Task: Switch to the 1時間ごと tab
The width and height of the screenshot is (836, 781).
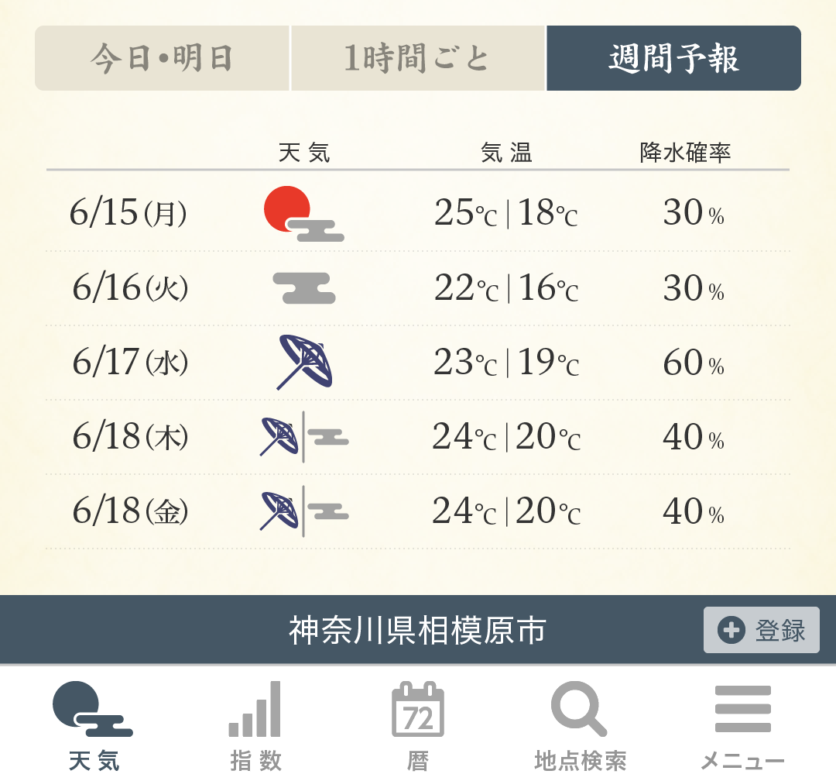Action: 418,59
